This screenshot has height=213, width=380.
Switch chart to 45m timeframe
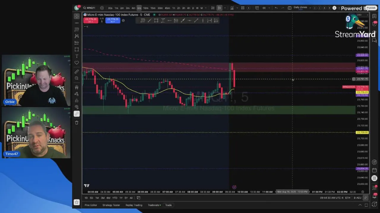point(167,8)
